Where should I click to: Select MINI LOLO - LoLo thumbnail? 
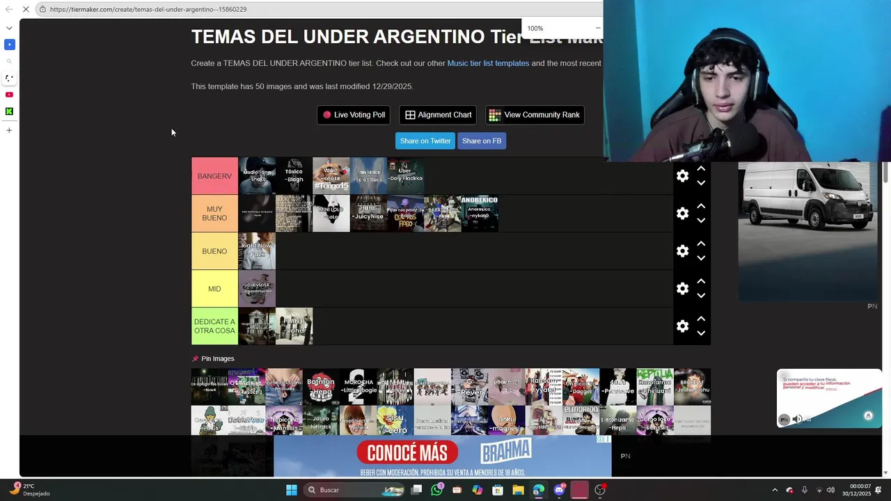331,214
